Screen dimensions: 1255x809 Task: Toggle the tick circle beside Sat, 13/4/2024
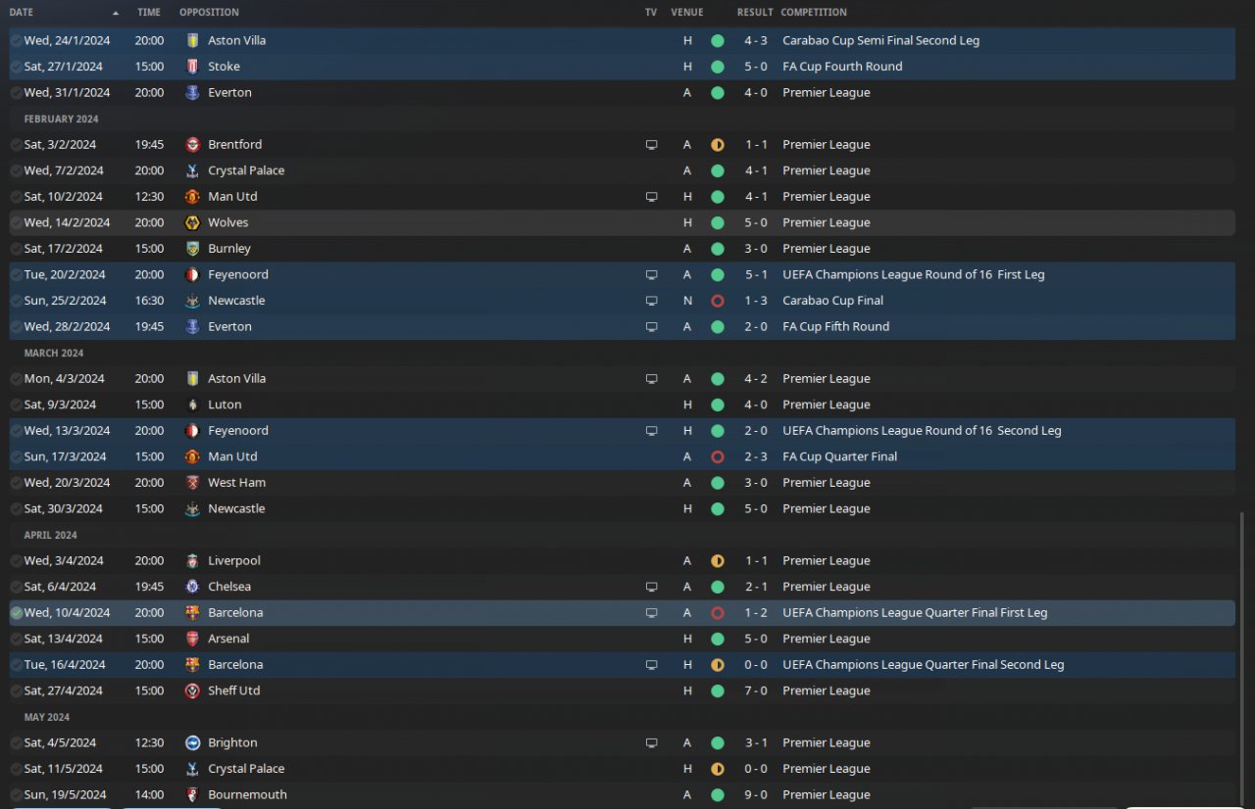click(17, 640)
